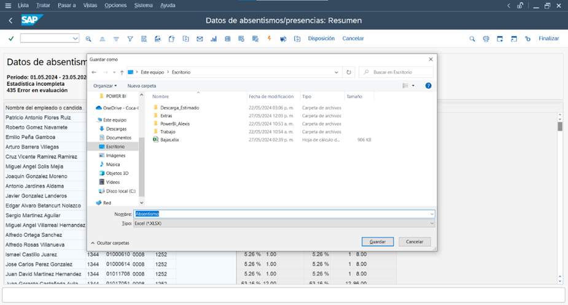Open the Sistema menu
Image resolution: width=568 pixels, height=305 pixels.
pyautogui.click(x=143, y=5)
